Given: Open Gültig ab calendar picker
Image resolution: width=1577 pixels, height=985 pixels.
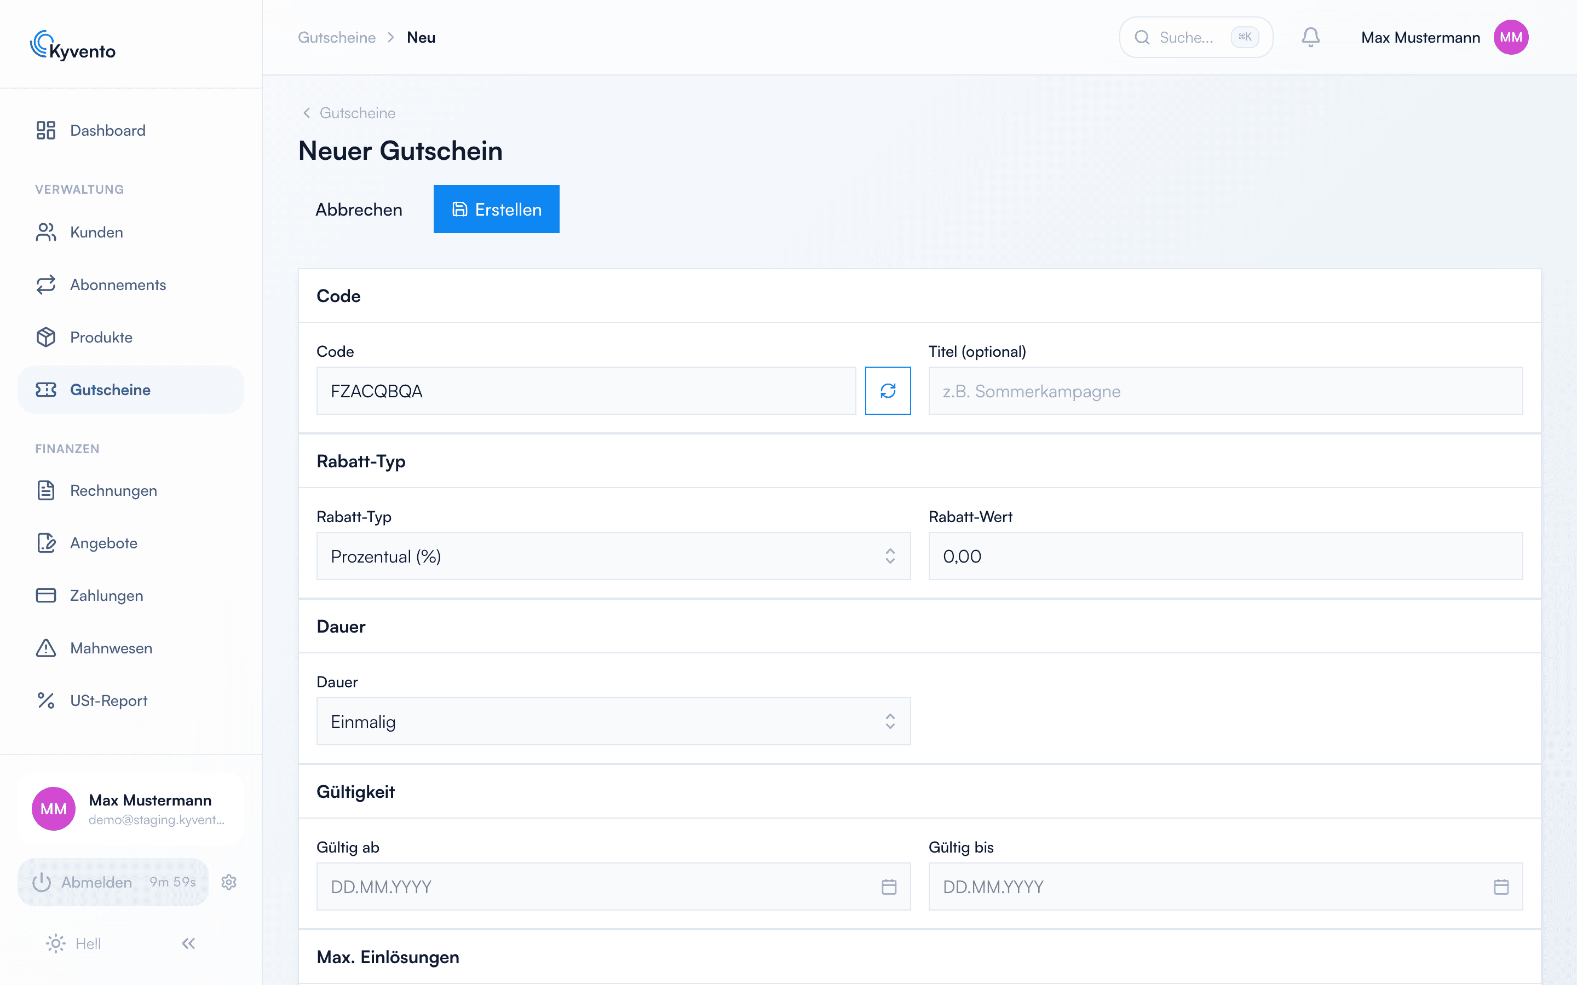Looking at the screenshot, I should [889, 887].
